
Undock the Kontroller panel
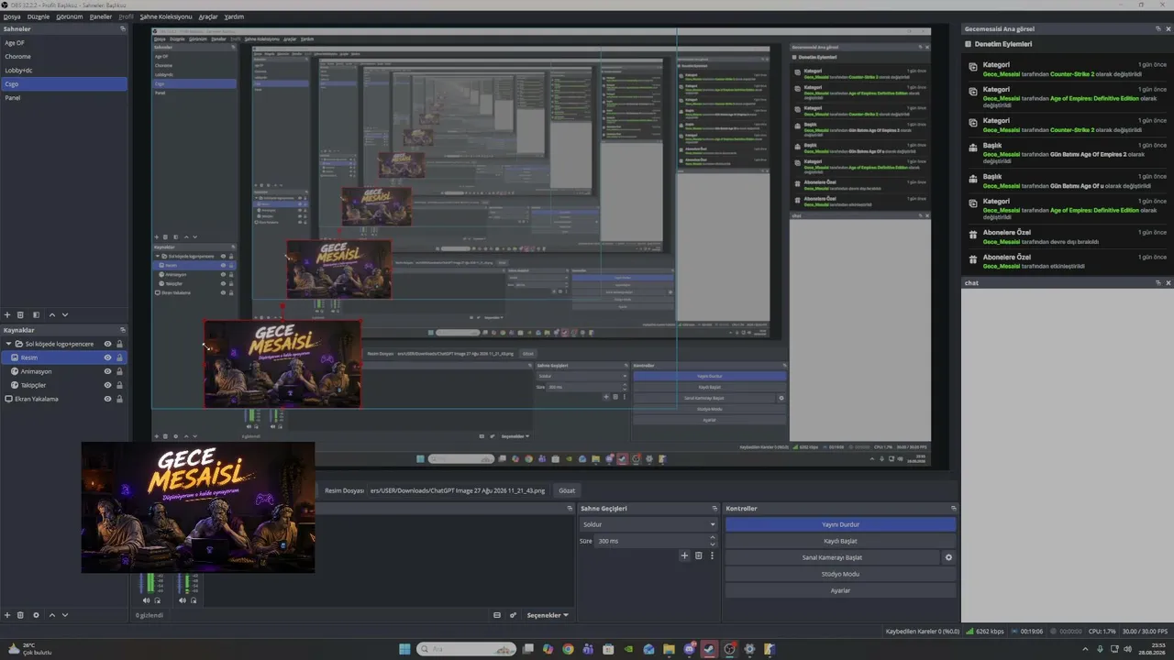coord(954,508)
